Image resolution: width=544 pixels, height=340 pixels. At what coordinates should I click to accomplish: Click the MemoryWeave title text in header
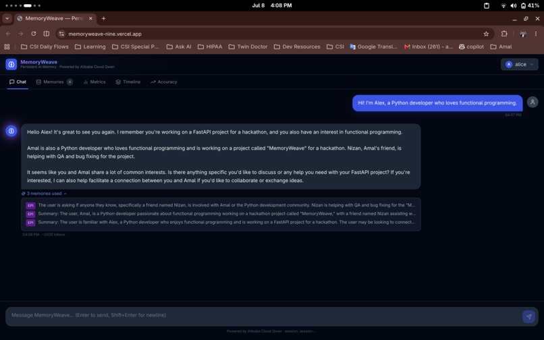(x=38, y=62)
